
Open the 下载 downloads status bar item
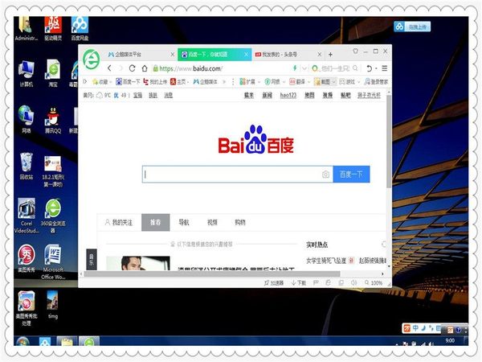299,282
